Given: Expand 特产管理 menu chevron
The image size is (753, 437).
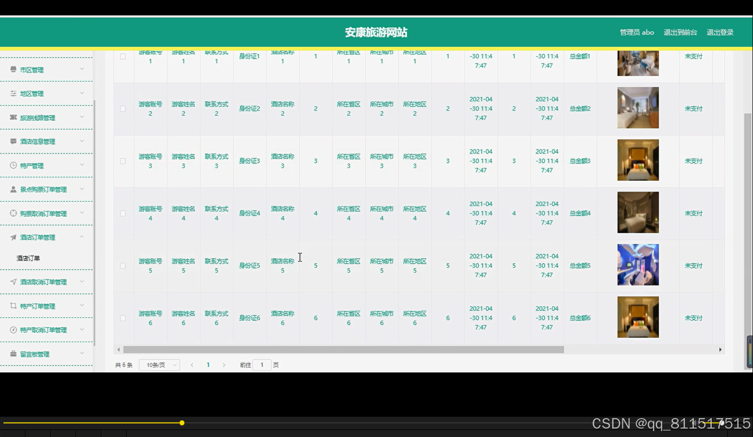Looking at the screenshot, I should coord(82,164).
